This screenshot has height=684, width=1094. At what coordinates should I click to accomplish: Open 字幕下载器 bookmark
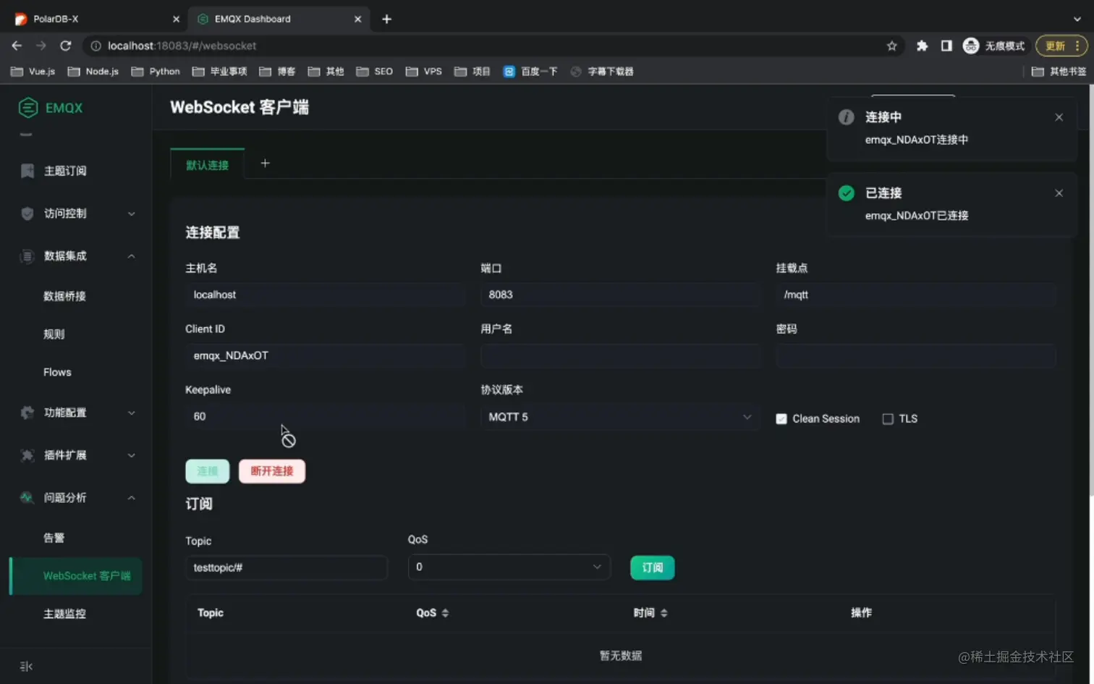602,72
